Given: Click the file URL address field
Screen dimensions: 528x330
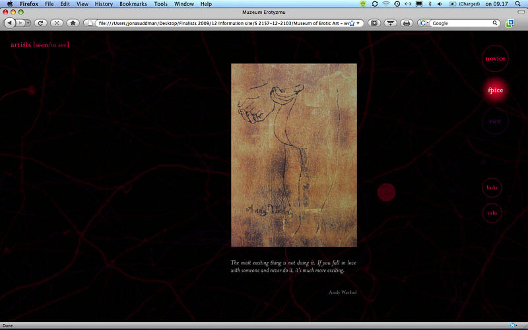Looking at the screenshot, I should click(x=223, y=23).
